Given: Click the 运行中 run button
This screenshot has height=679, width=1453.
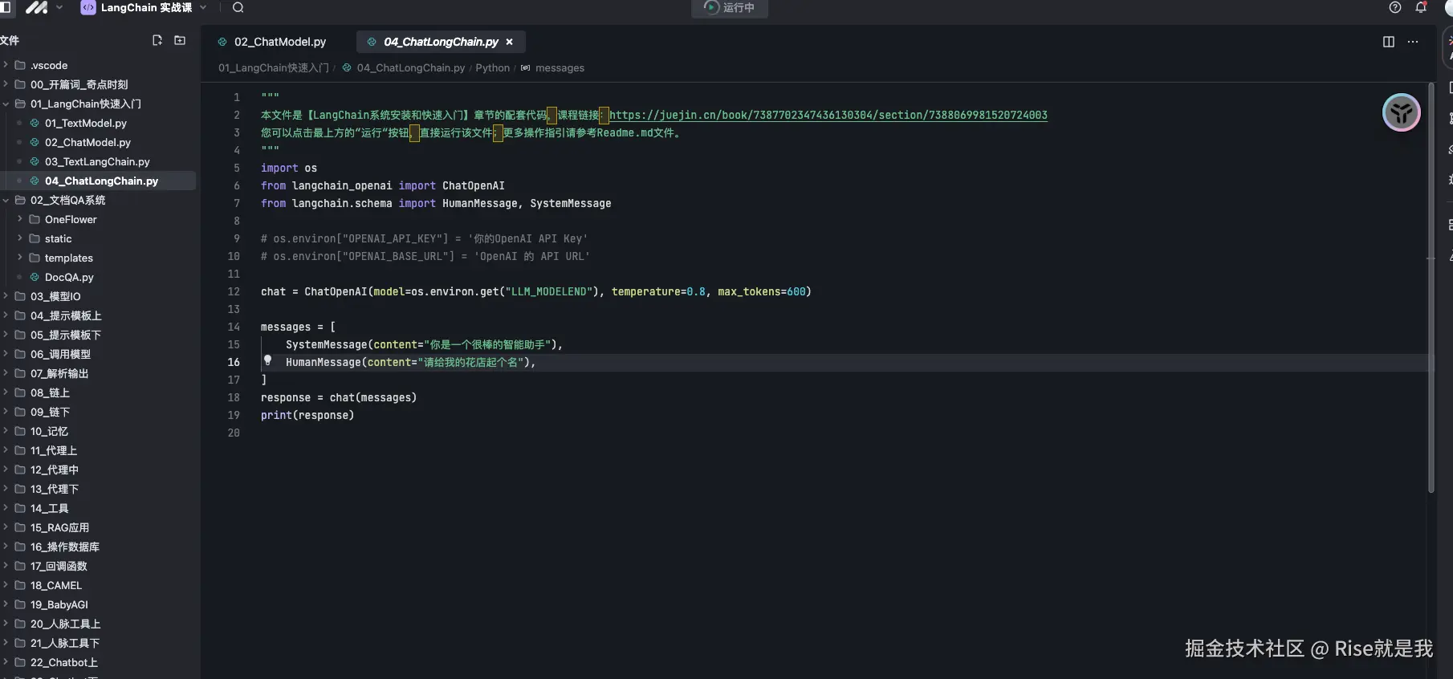Looking at the screenshot, I should (729, 7).
